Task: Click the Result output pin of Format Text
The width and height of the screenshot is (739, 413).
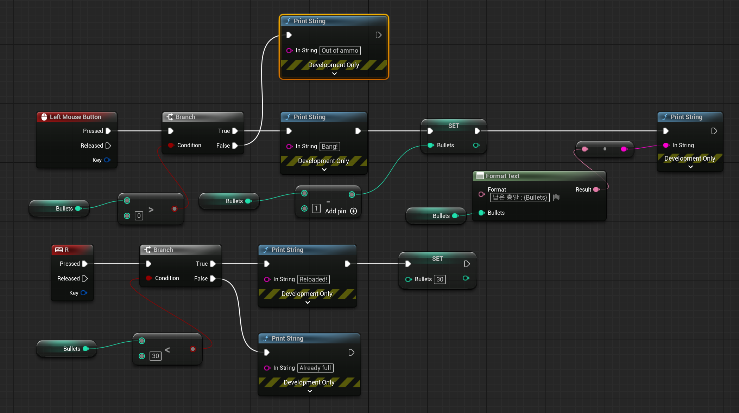Action: click(596, 189)
